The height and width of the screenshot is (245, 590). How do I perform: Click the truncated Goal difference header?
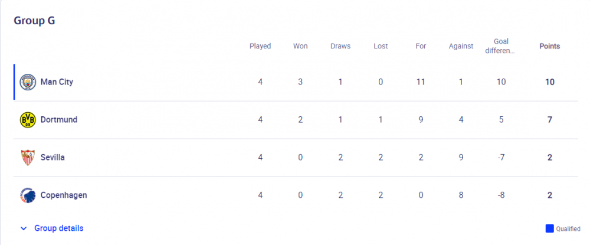click(x=501, y=46)
